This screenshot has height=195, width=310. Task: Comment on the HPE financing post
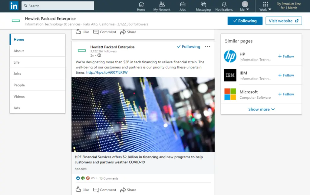105,190
